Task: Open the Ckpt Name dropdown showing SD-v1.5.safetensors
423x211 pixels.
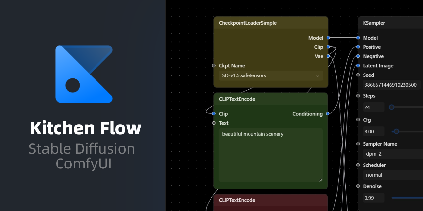Action: (271, 75)
